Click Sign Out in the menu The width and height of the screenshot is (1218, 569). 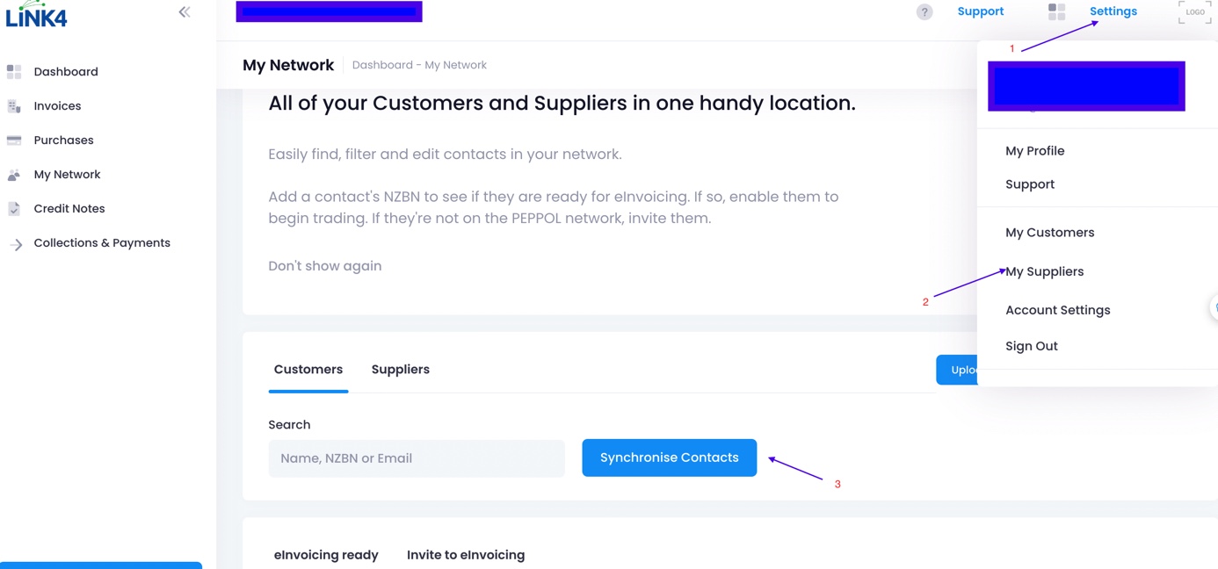click(1031, 346)
